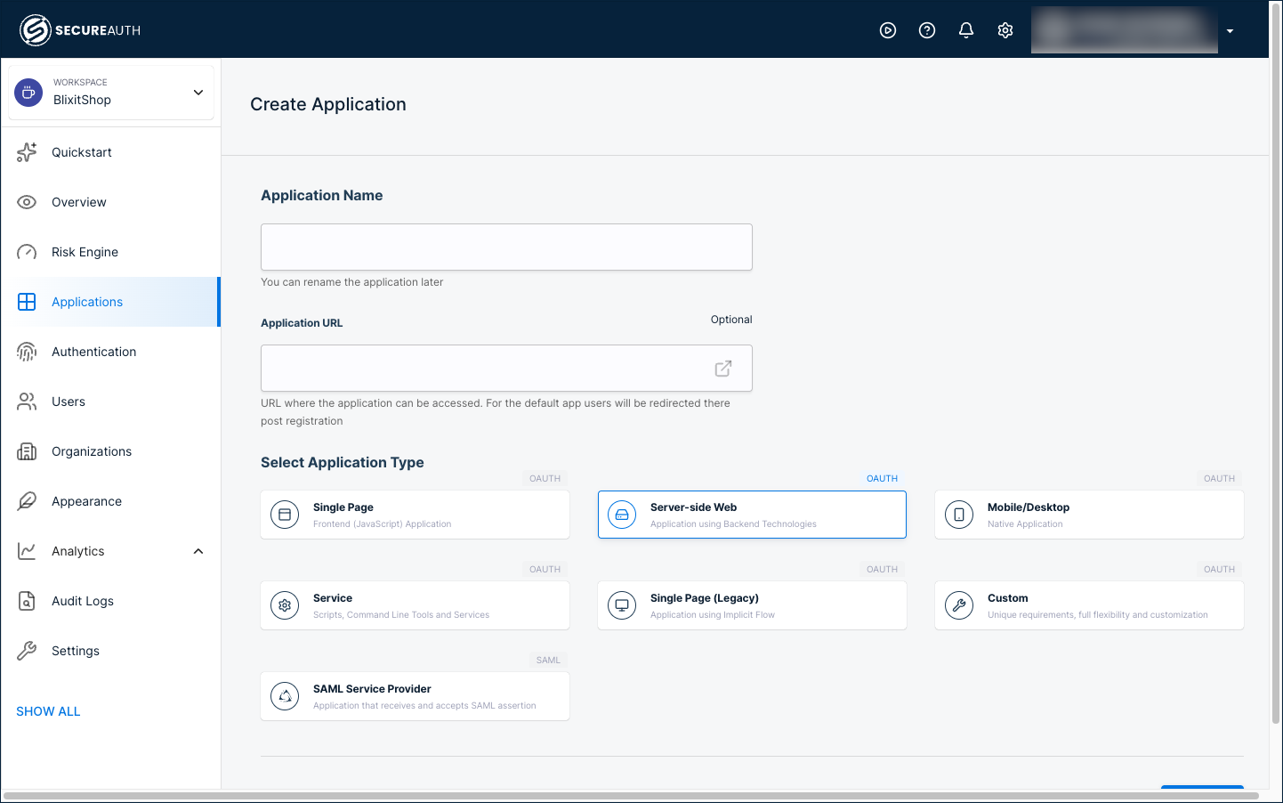Select Single Page (Legacy) application type
This screenshot has height=803, width=1283.
coord(752,605)
